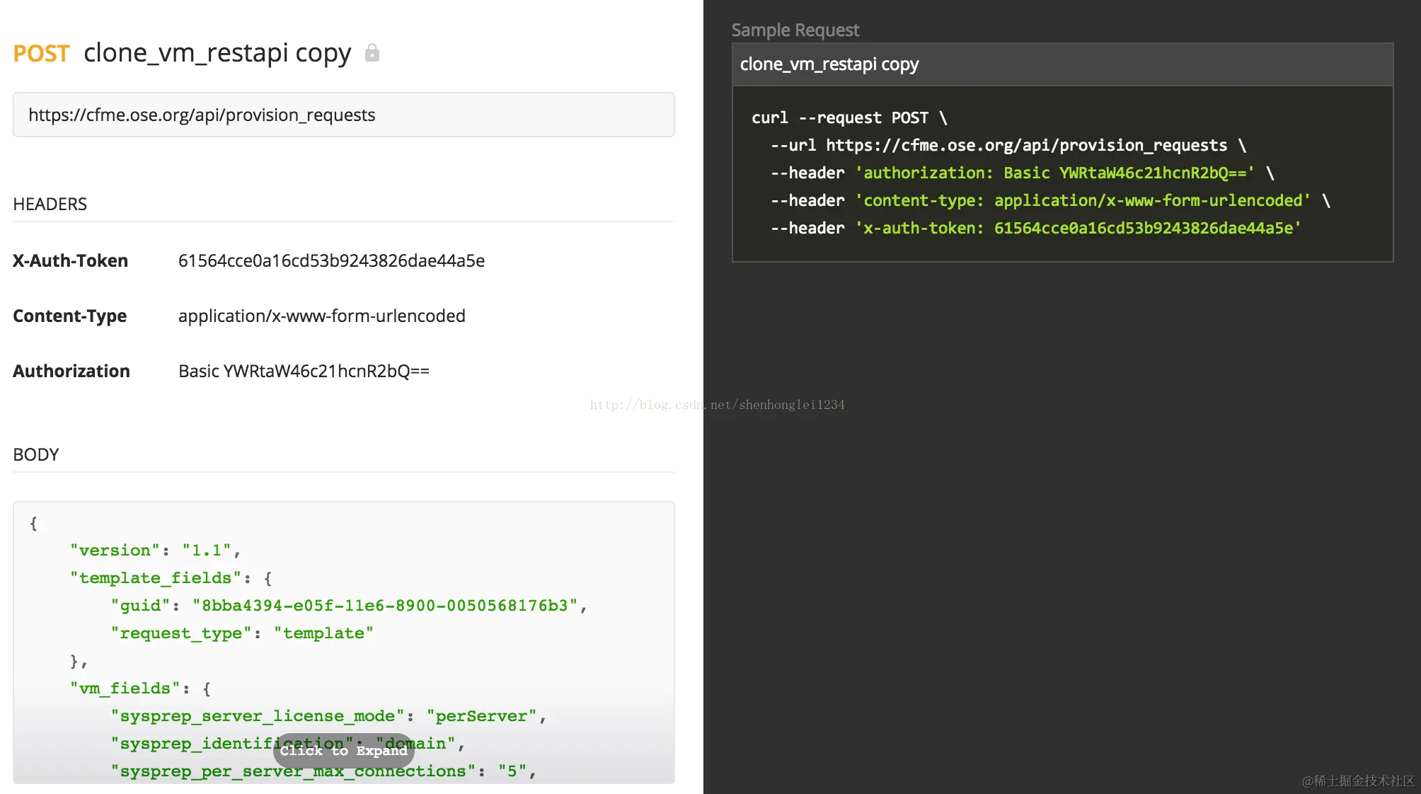Viewport: 1421px width, 794px height.
Task: Click the Click to Expand overlay
Action: click(x=344, y=751)
